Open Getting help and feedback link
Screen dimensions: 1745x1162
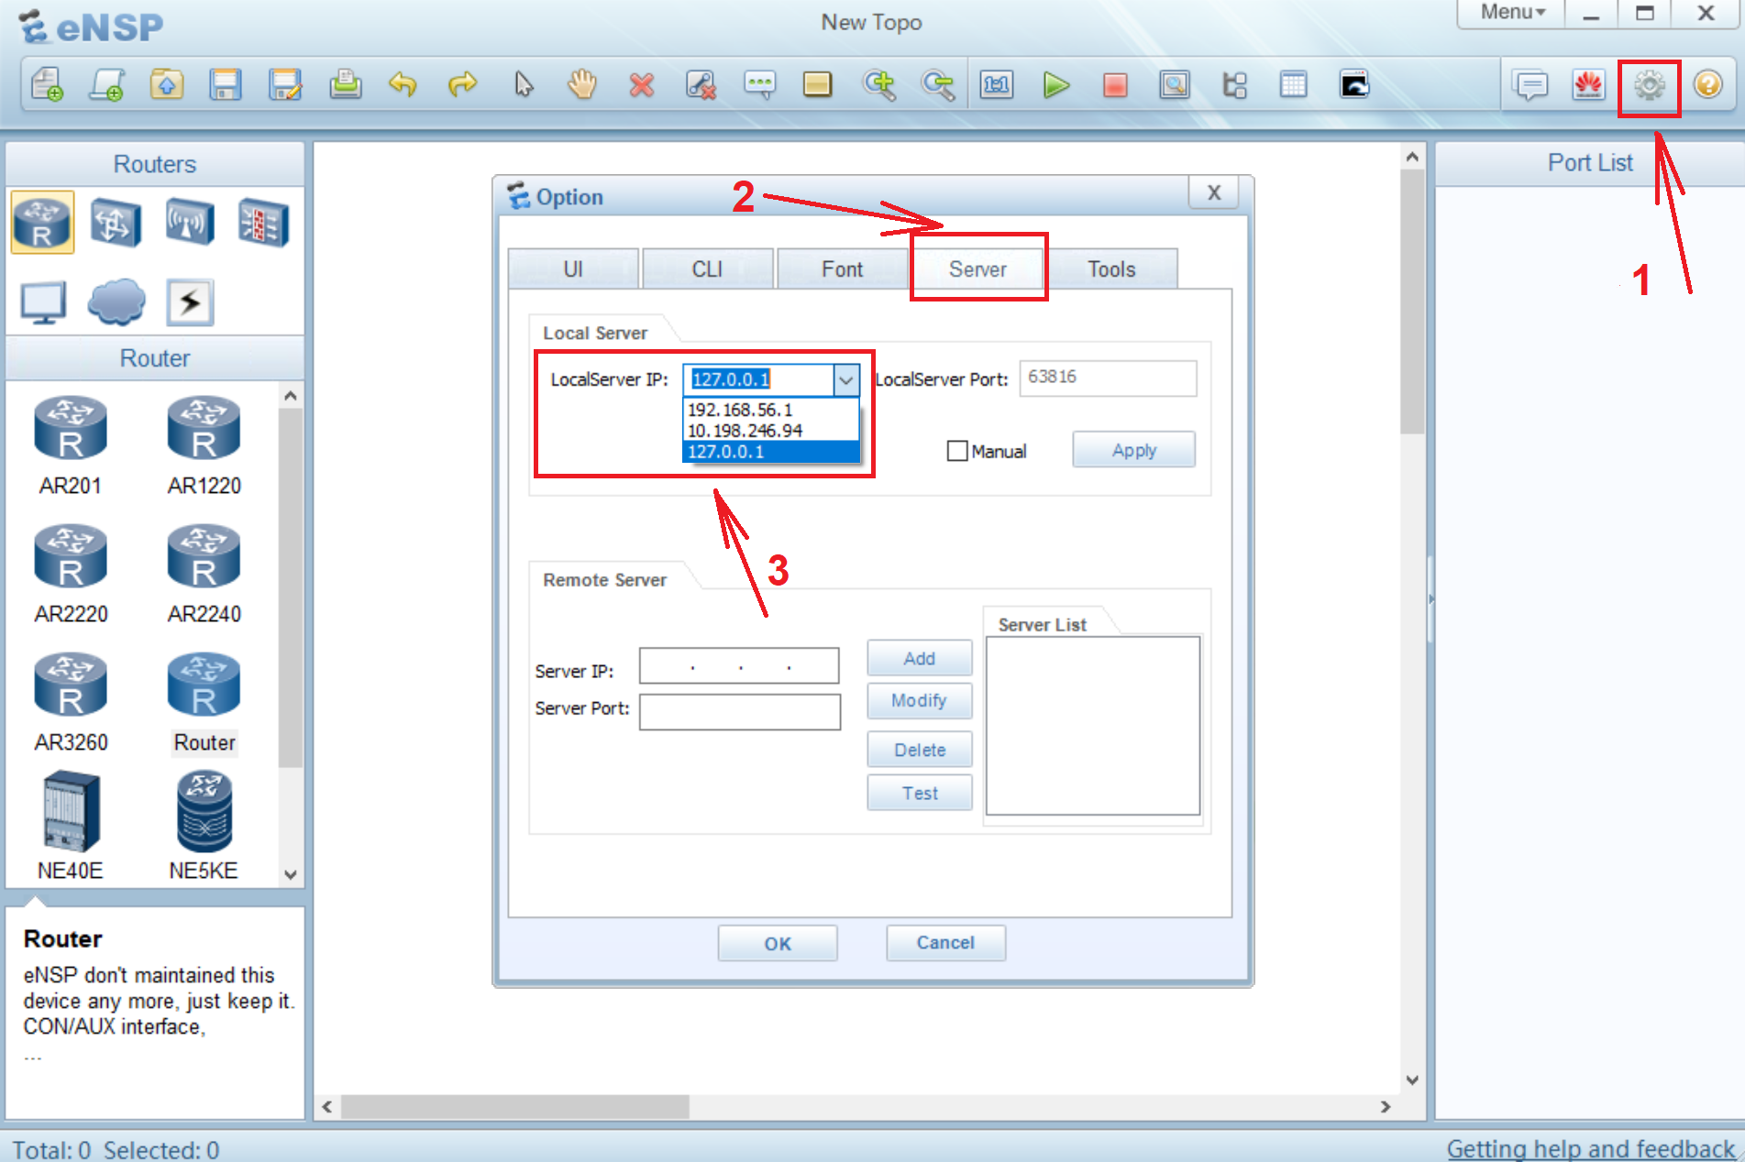pyautogui.click(x=1591, y=1148)
